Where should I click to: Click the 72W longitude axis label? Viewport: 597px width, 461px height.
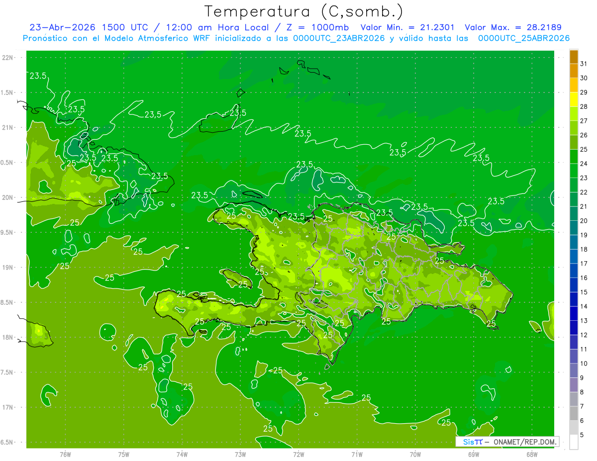point(298,454)
